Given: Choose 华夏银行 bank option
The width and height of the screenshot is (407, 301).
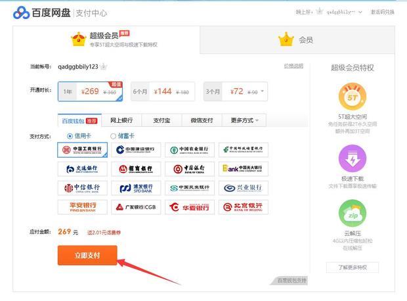Looking at the screenshot, I should point(190,207).
